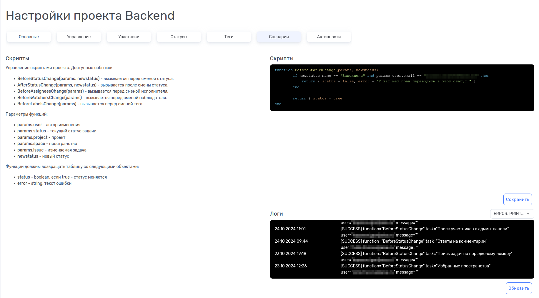Click log text 'Поиск задач по порядковому номеру'
Screen dimensions: 539x298
click(474, 254)
